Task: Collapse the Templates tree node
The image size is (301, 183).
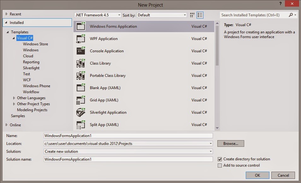Action: pos(8,32)
